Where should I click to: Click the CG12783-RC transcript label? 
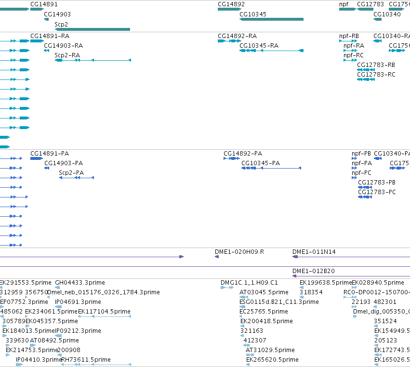[x=376, y=75]
